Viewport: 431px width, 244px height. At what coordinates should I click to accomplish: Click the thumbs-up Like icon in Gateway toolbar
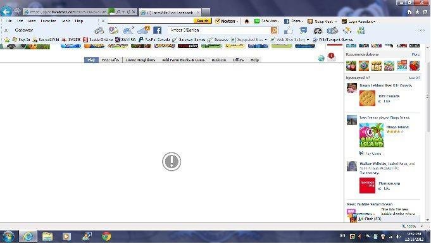(x=289, y=30)
